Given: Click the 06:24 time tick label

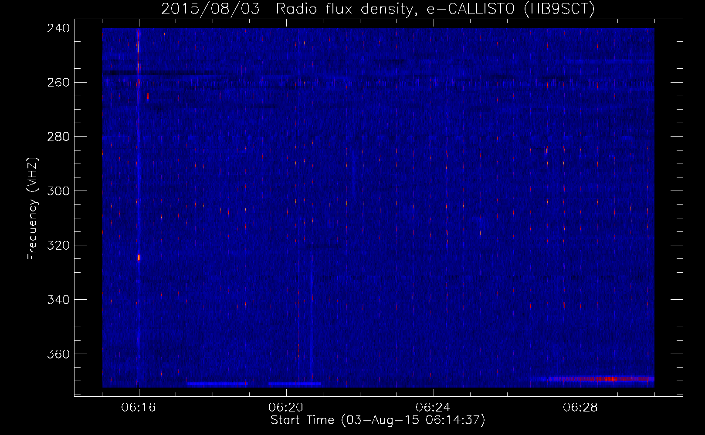Looking at the screenshot, I should (433, 408).
